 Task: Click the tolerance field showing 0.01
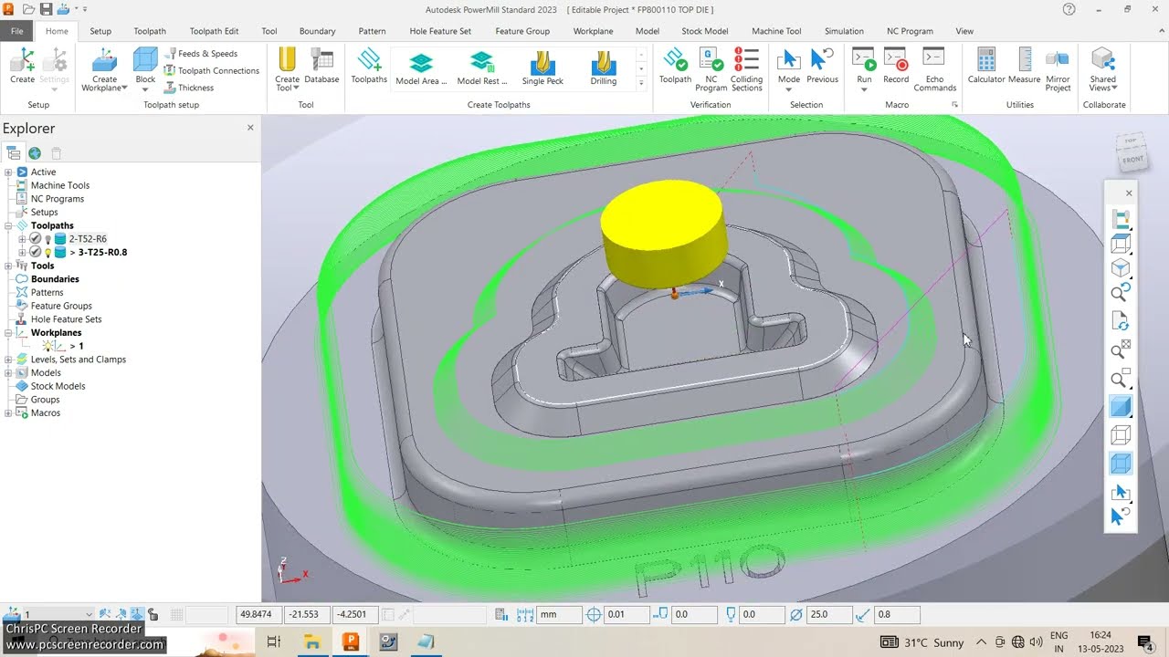[x=626, y=615]
